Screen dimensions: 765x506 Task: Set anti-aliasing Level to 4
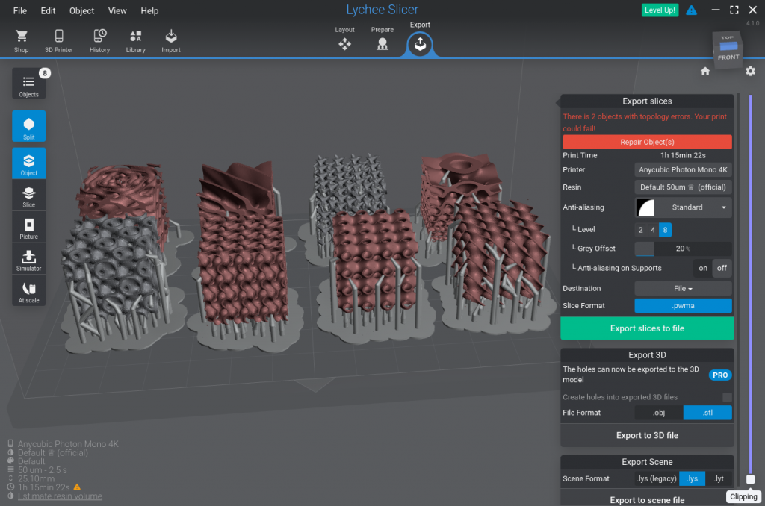pos(653,230)
